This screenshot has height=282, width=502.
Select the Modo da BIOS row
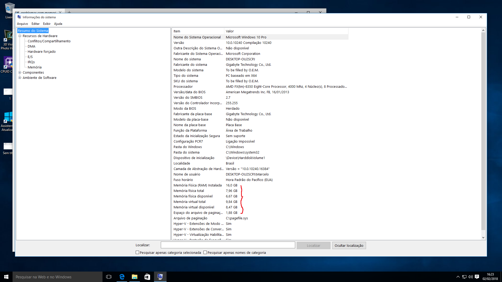(x=260, y=109)
